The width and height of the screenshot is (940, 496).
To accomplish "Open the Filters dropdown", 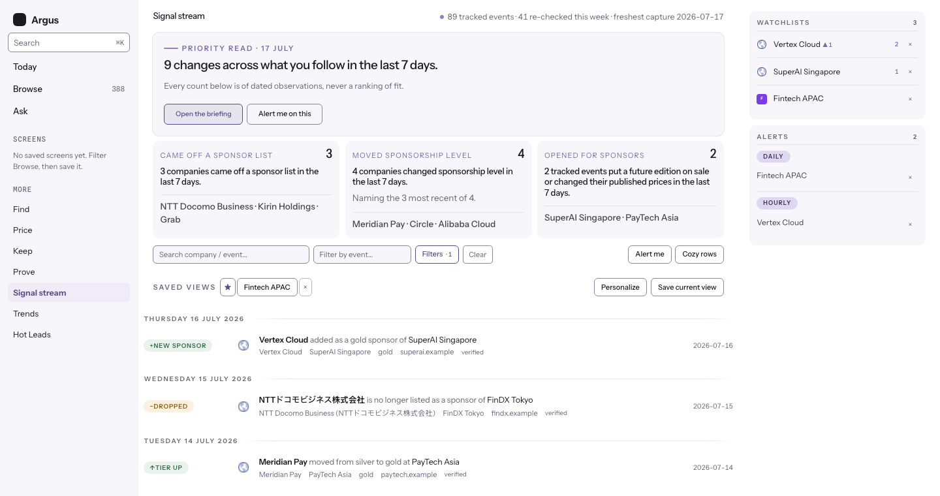I will point(437,255).
